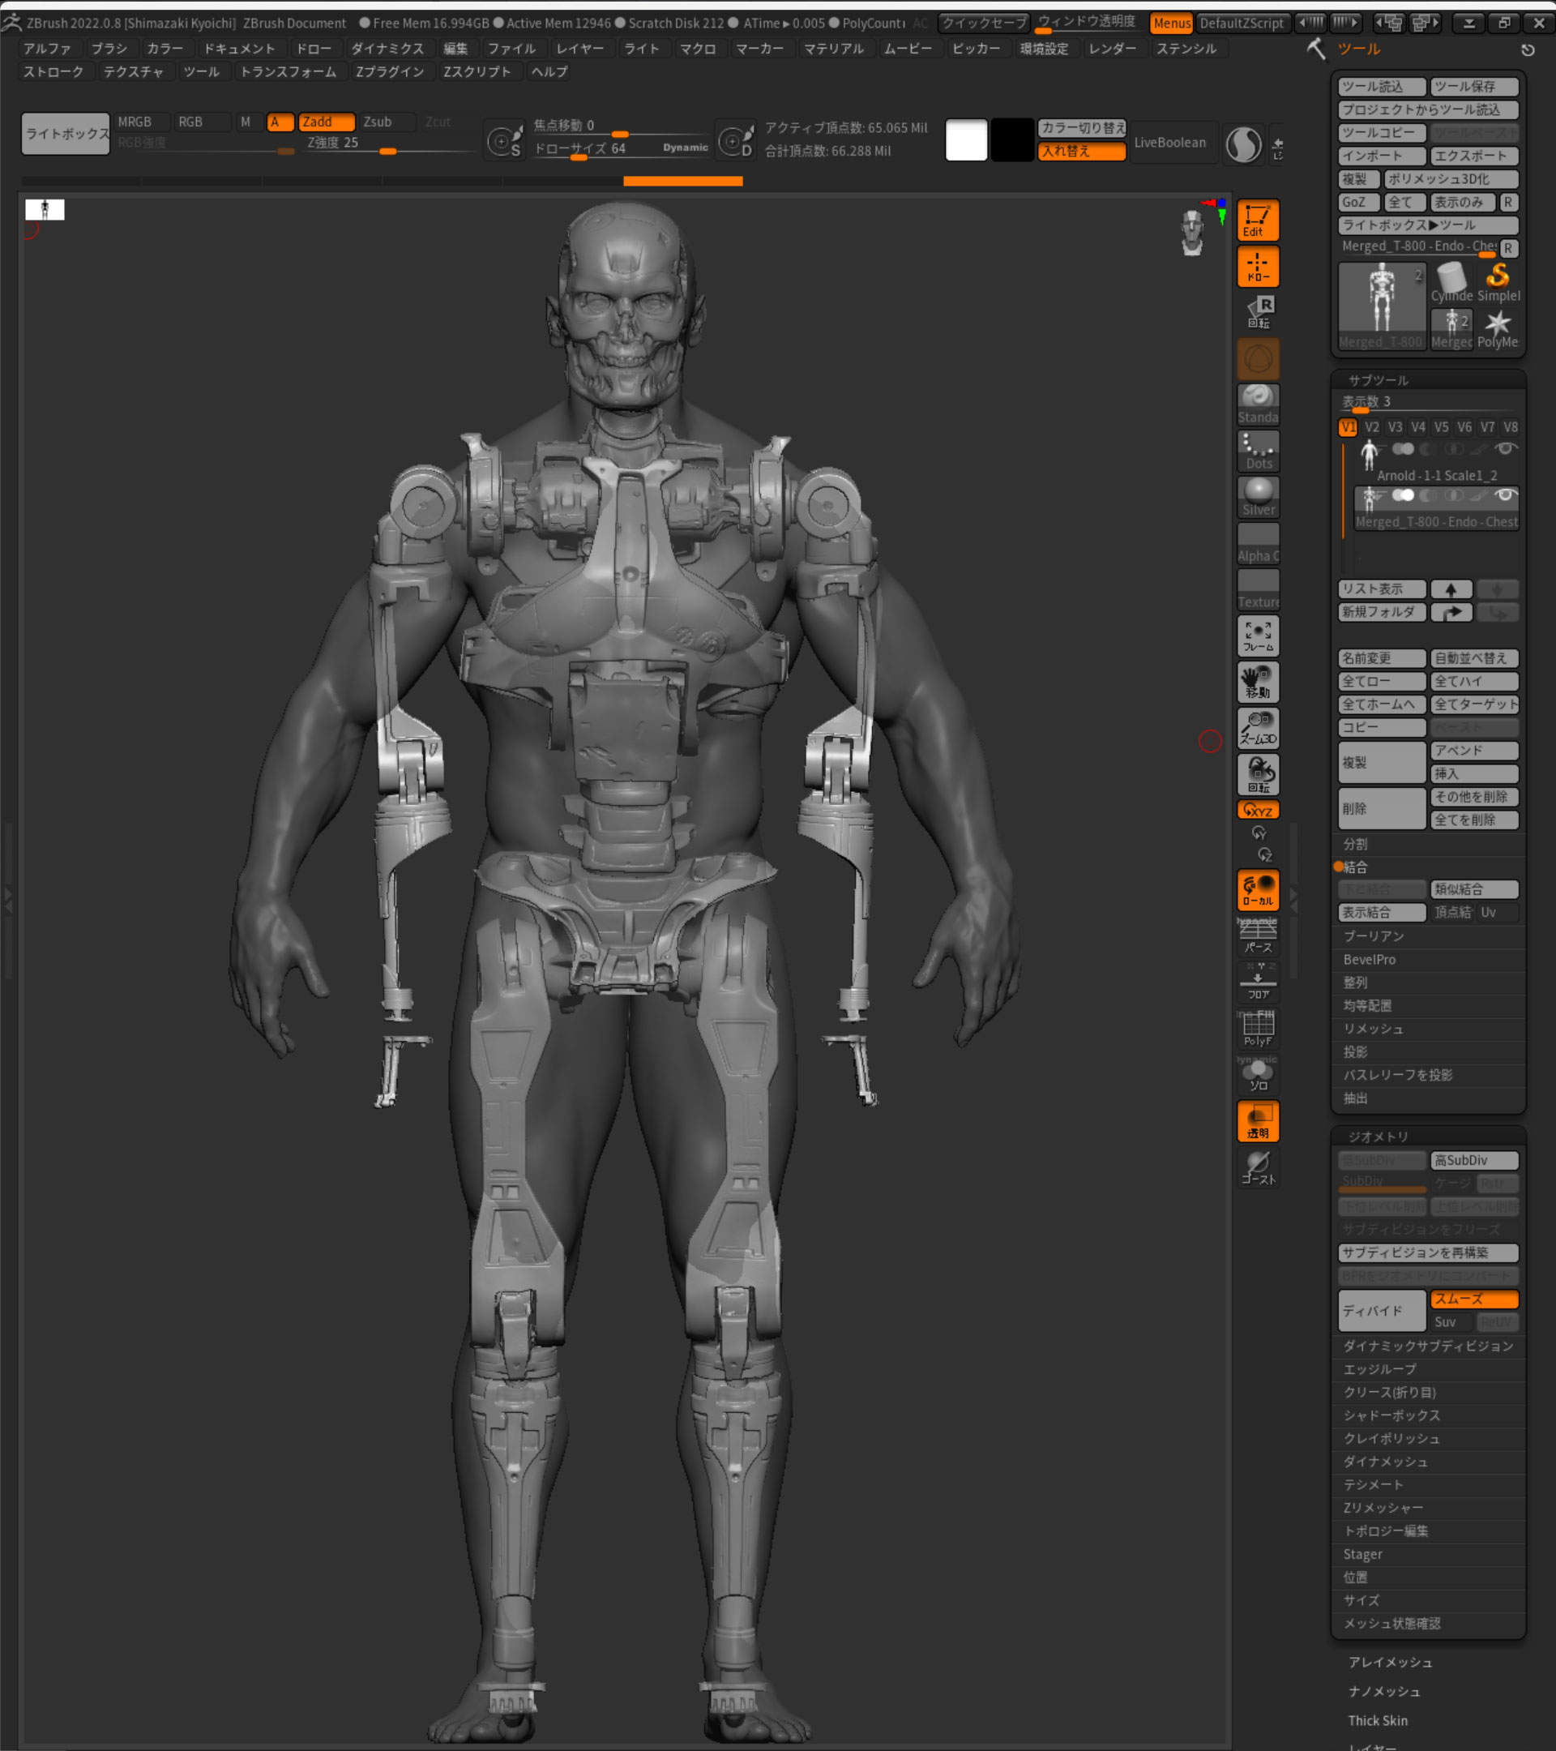
Task: Toggle the Floor (フロア) grid
Action: 1257,982
